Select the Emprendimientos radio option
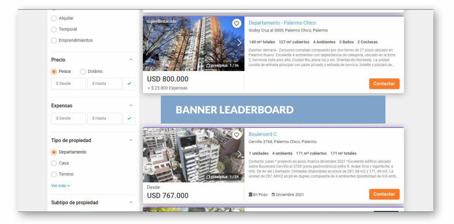The image size is (454, 224). [54, 41]
